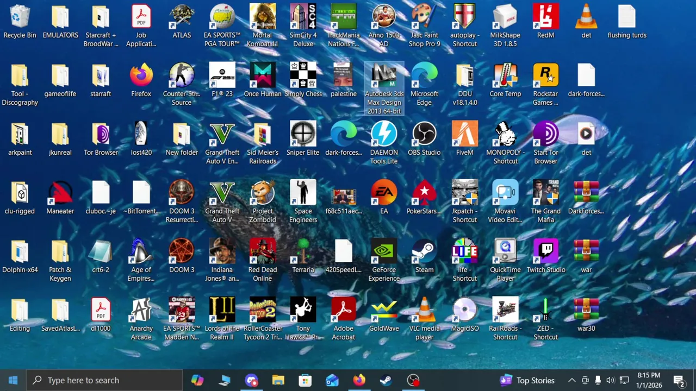Click the Windows Start button
696x391 pixels.
[x=13, y=380]
